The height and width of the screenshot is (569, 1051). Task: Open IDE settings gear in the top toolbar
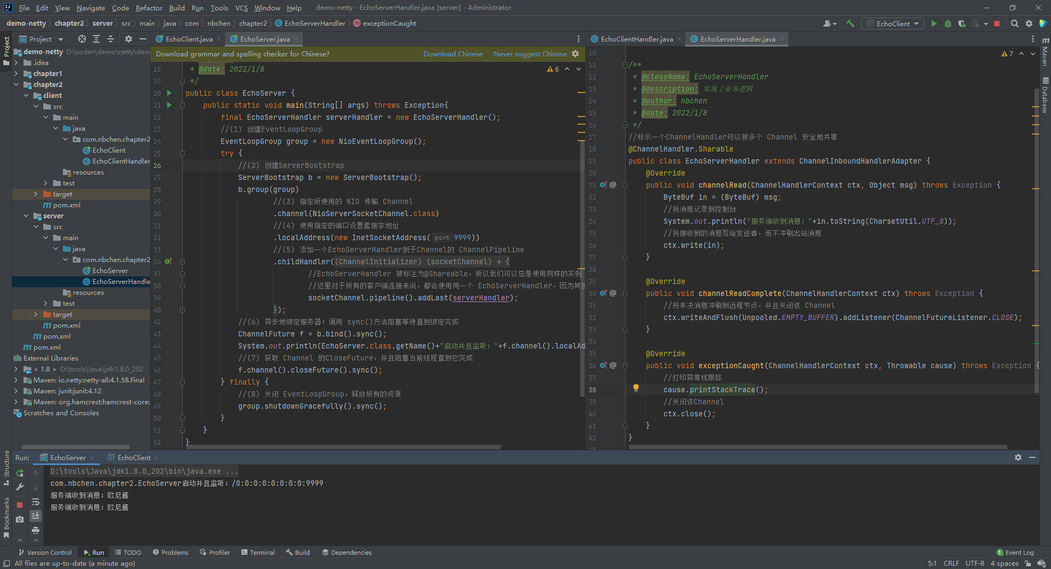pyautogui.click(x=1029, y=24)
